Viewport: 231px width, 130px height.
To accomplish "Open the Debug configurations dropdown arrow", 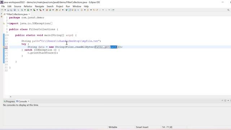I will coord(25,10).
